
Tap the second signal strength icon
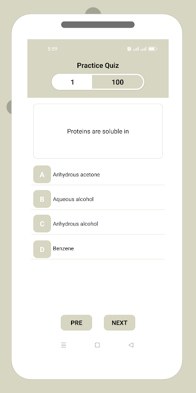click(143, 49)
